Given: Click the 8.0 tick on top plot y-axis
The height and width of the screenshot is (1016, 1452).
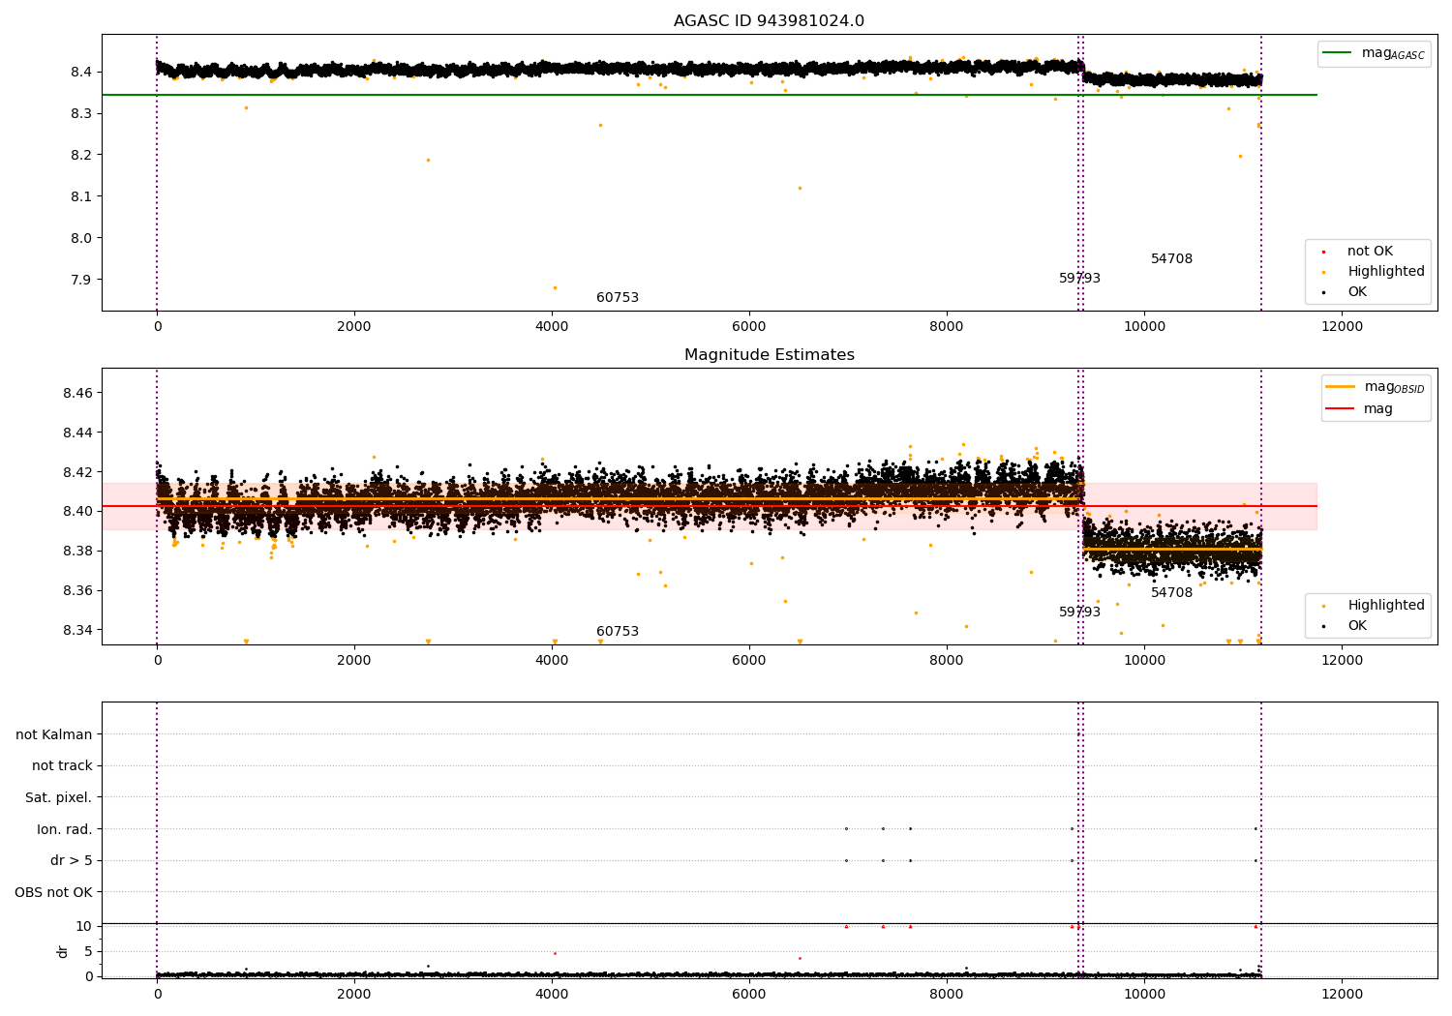Looking at the screenshot, I should pyautogui.click(x=79, y=239).
